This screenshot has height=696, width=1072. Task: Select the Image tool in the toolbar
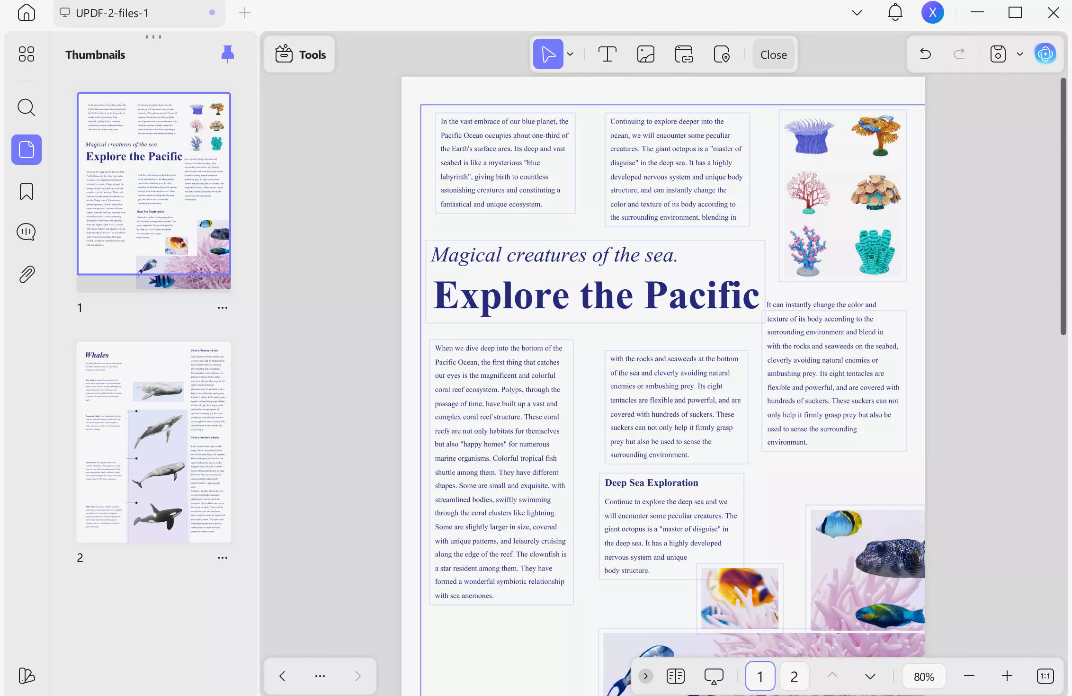645,54
